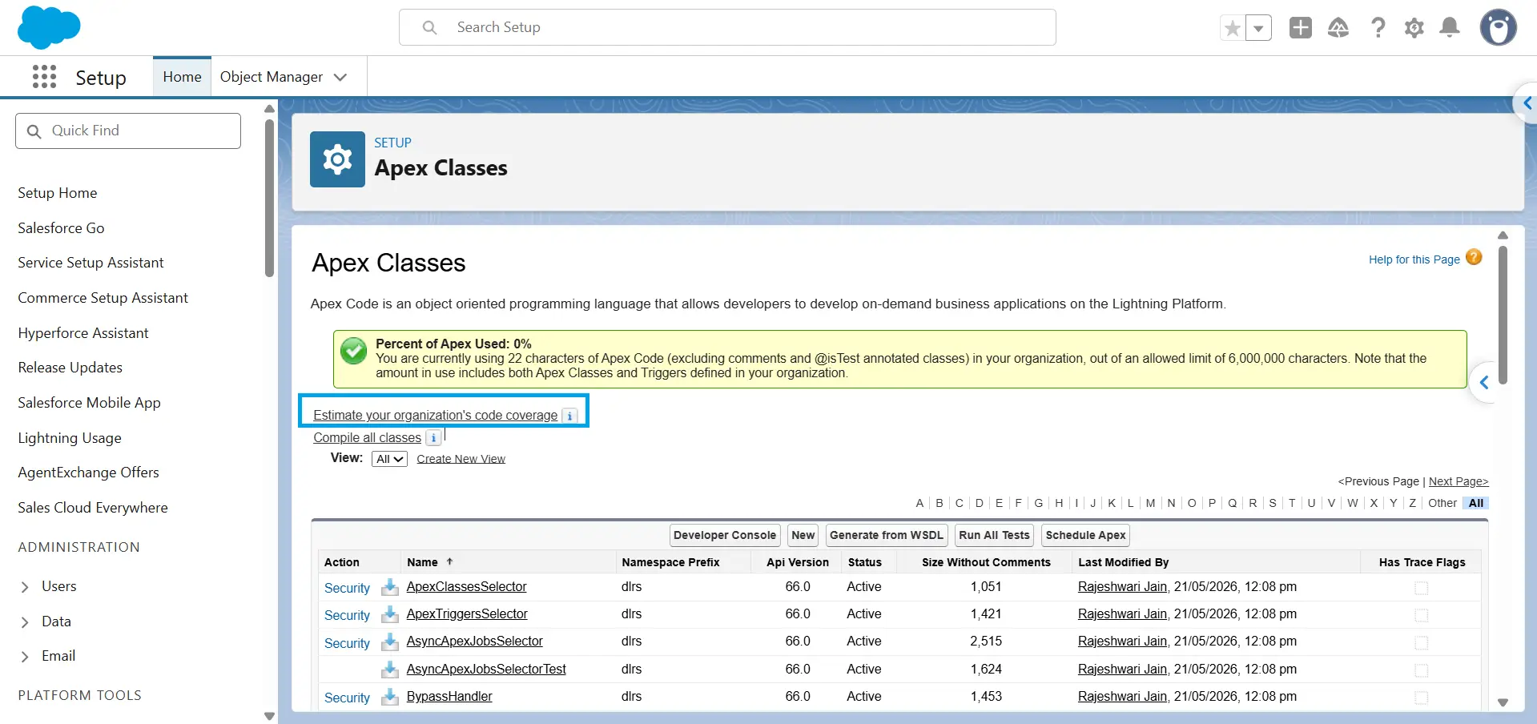Open Service Setup Assistant in sidebar

(91, 263)
